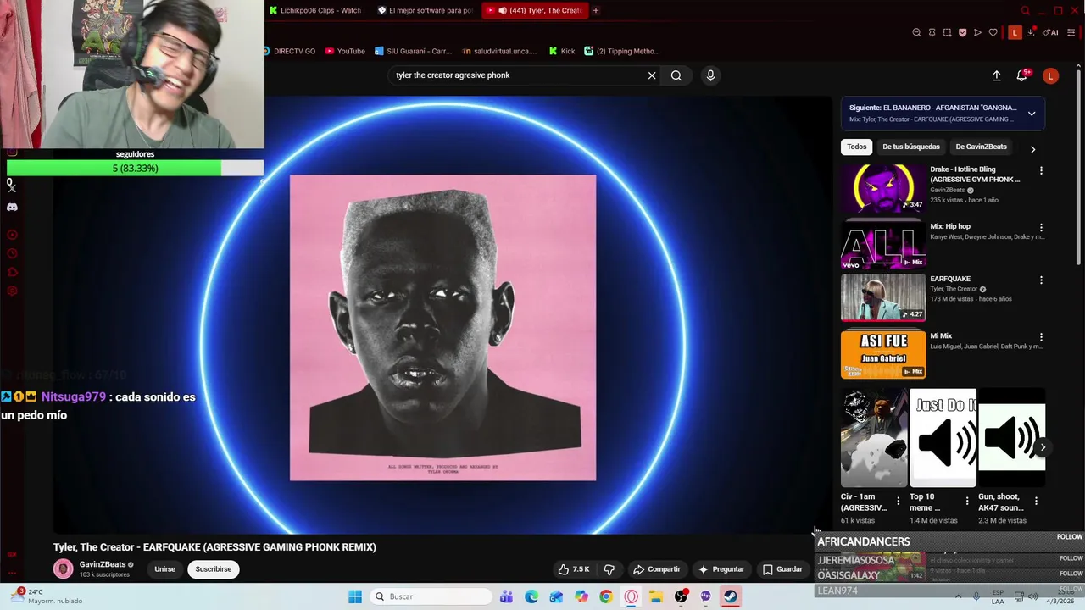
Task: Open options menu for Mi Mix
Action: (1041, 337)
